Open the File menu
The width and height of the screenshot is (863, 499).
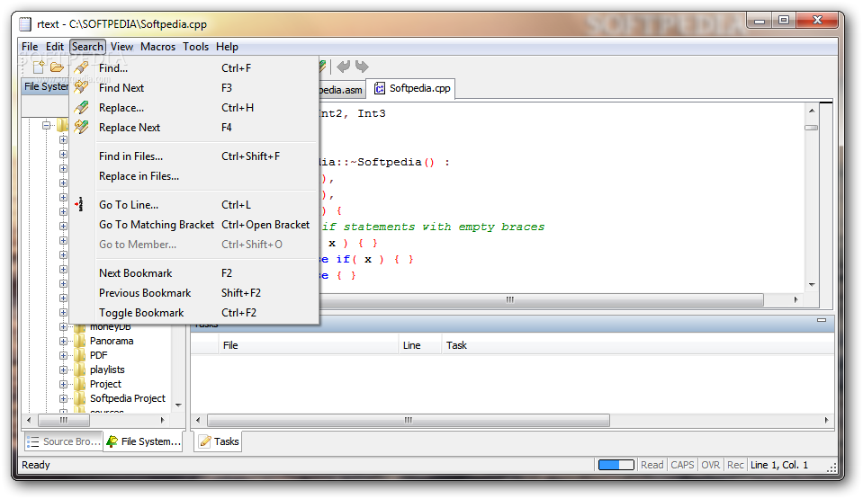click(x=30, y=47)
